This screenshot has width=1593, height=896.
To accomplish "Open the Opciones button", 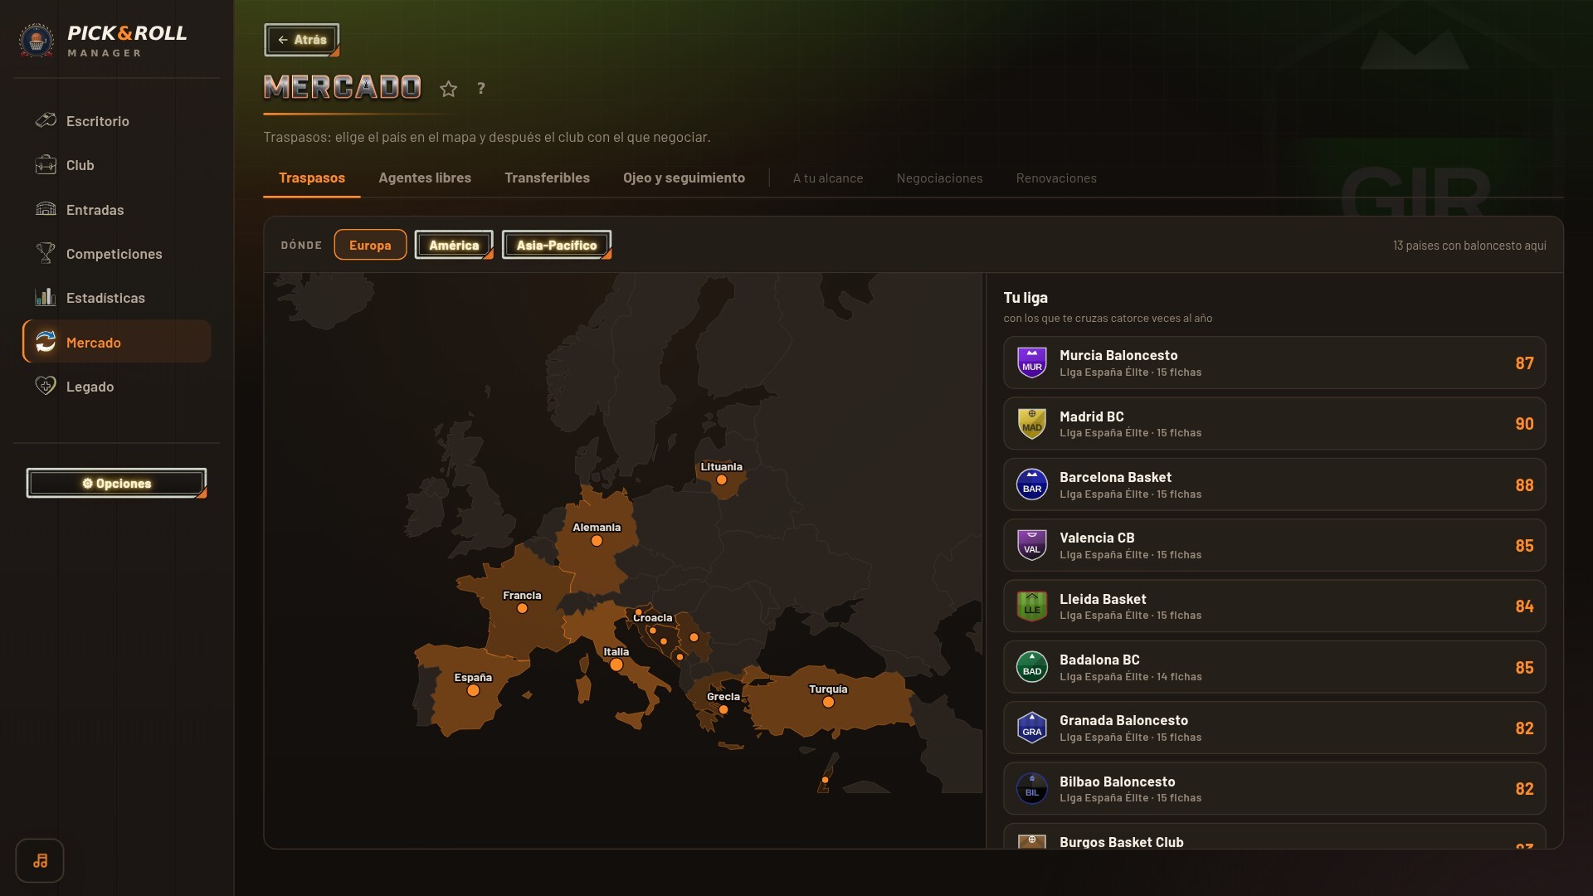I will [x=116, y=484].
